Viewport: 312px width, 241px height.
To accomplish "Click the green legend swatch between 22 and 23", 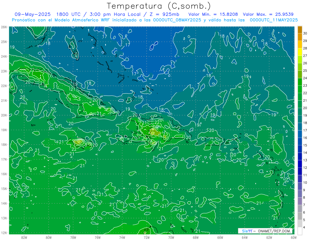I will pyautogui.click(x=300, y=89).
